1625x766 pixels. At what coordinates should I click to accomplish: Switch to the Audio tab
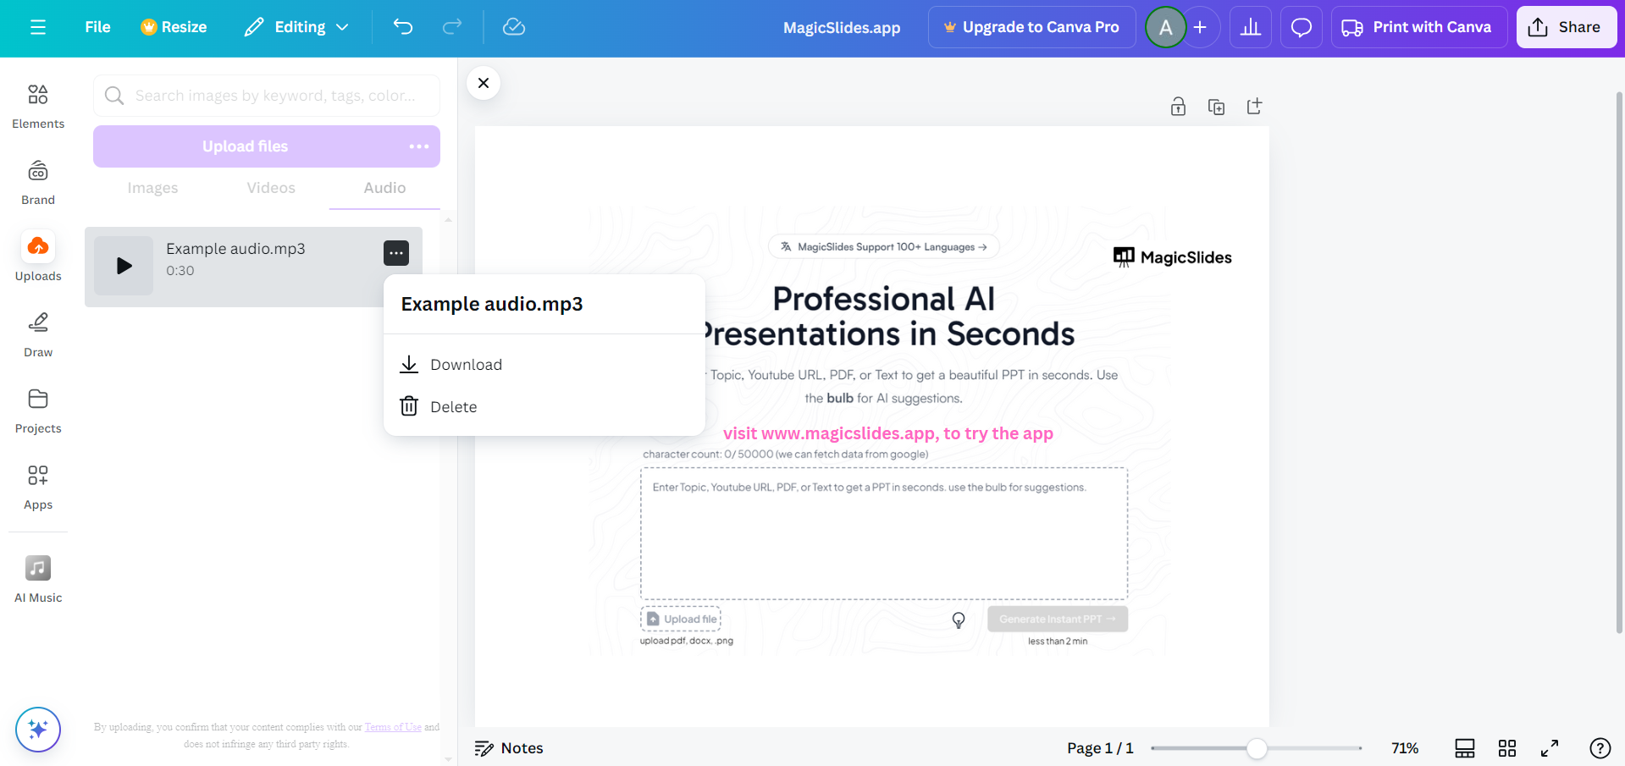pyautogui.click(x=384, y=188)
